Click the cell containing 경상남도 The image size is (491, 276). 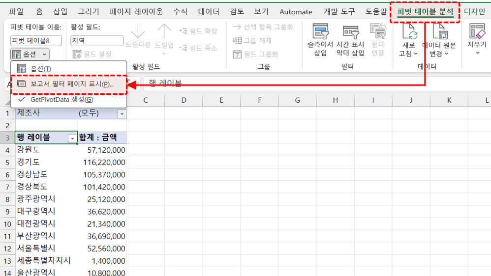click(46, 175)
